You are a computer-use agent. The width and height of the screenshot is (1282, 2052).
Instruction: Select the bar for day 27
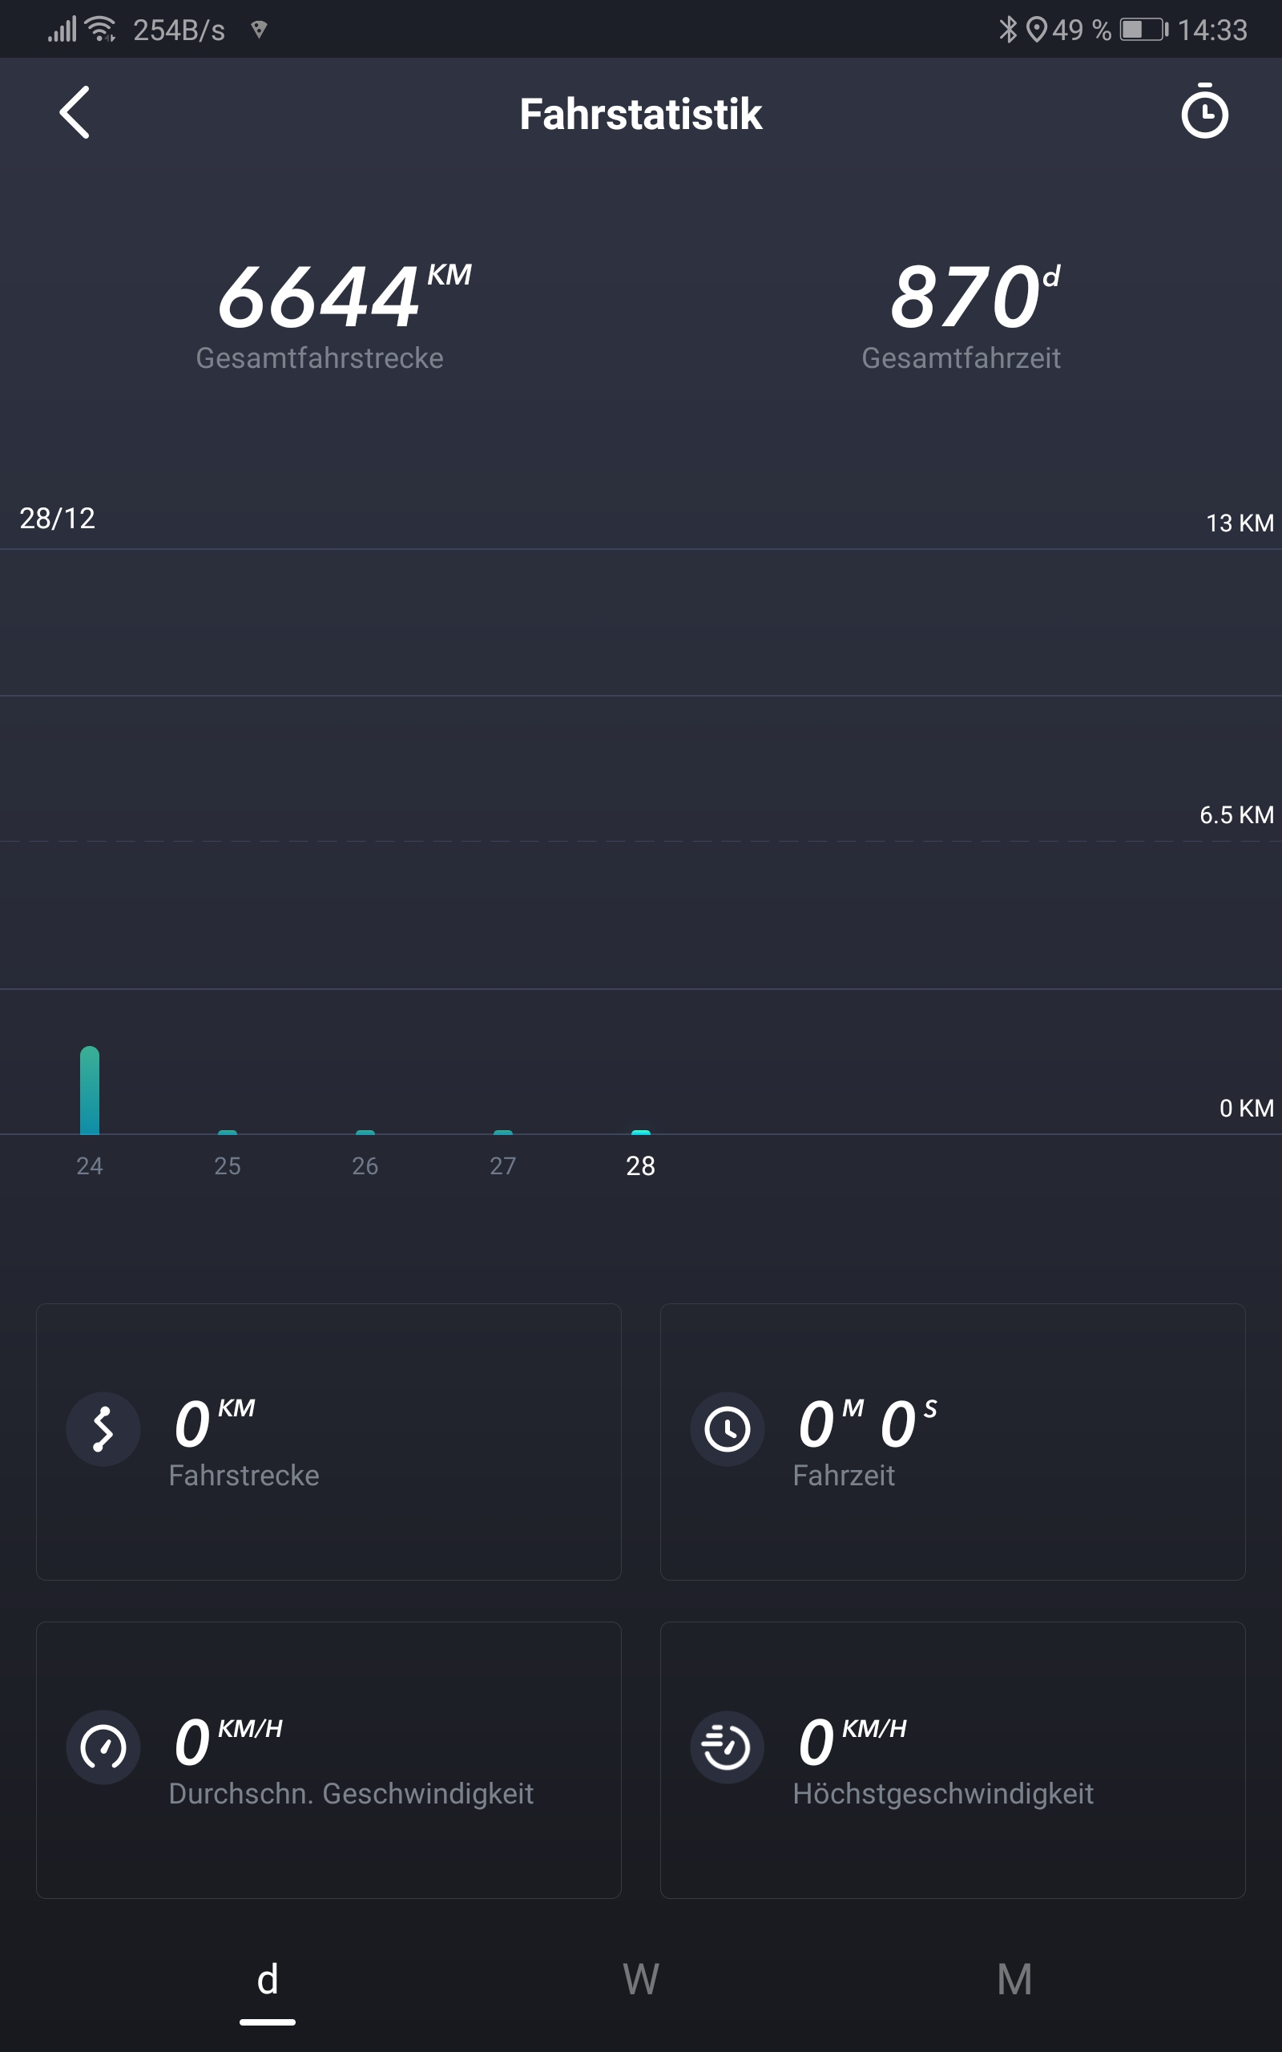[x=503, y=1132]
